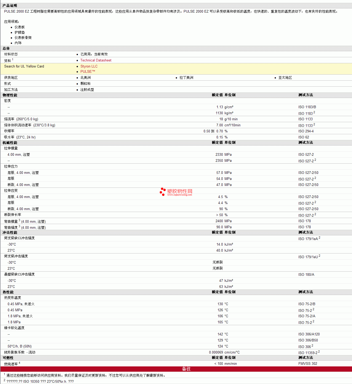Click the flexural strength value 90.0
The width and height of the screenshot is (352, 384).
(x=220, y=227)
